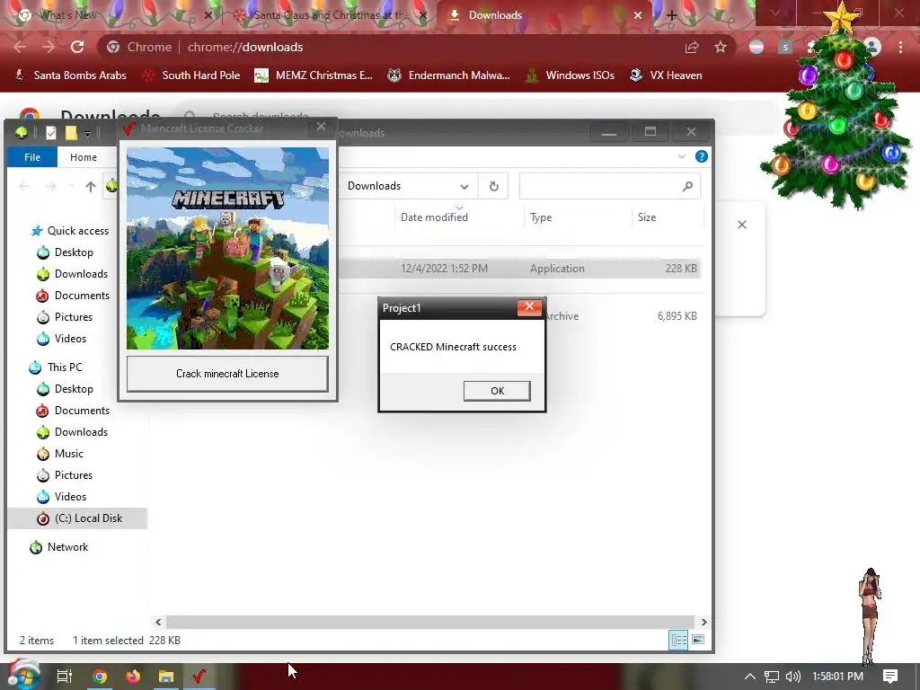Click the Properties checkmark icon in Explorer title bar
The image size is (920, 690).
[x=51, y=133]
